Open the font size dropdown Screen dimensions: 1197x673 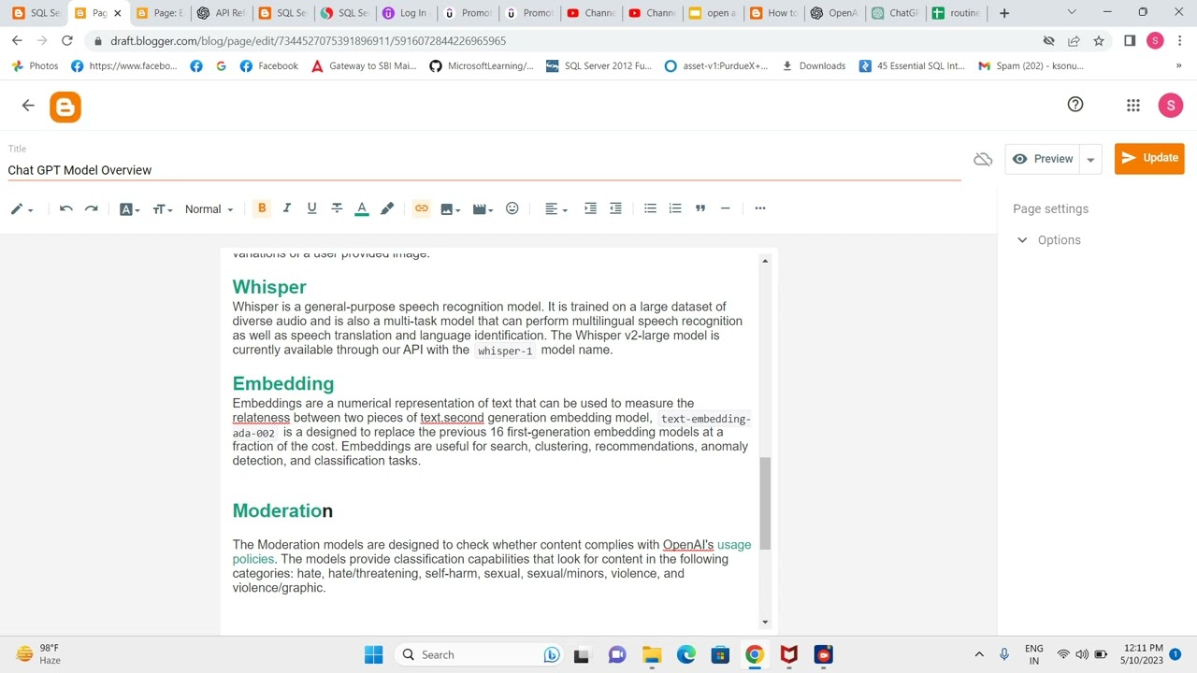pos(163,209)
